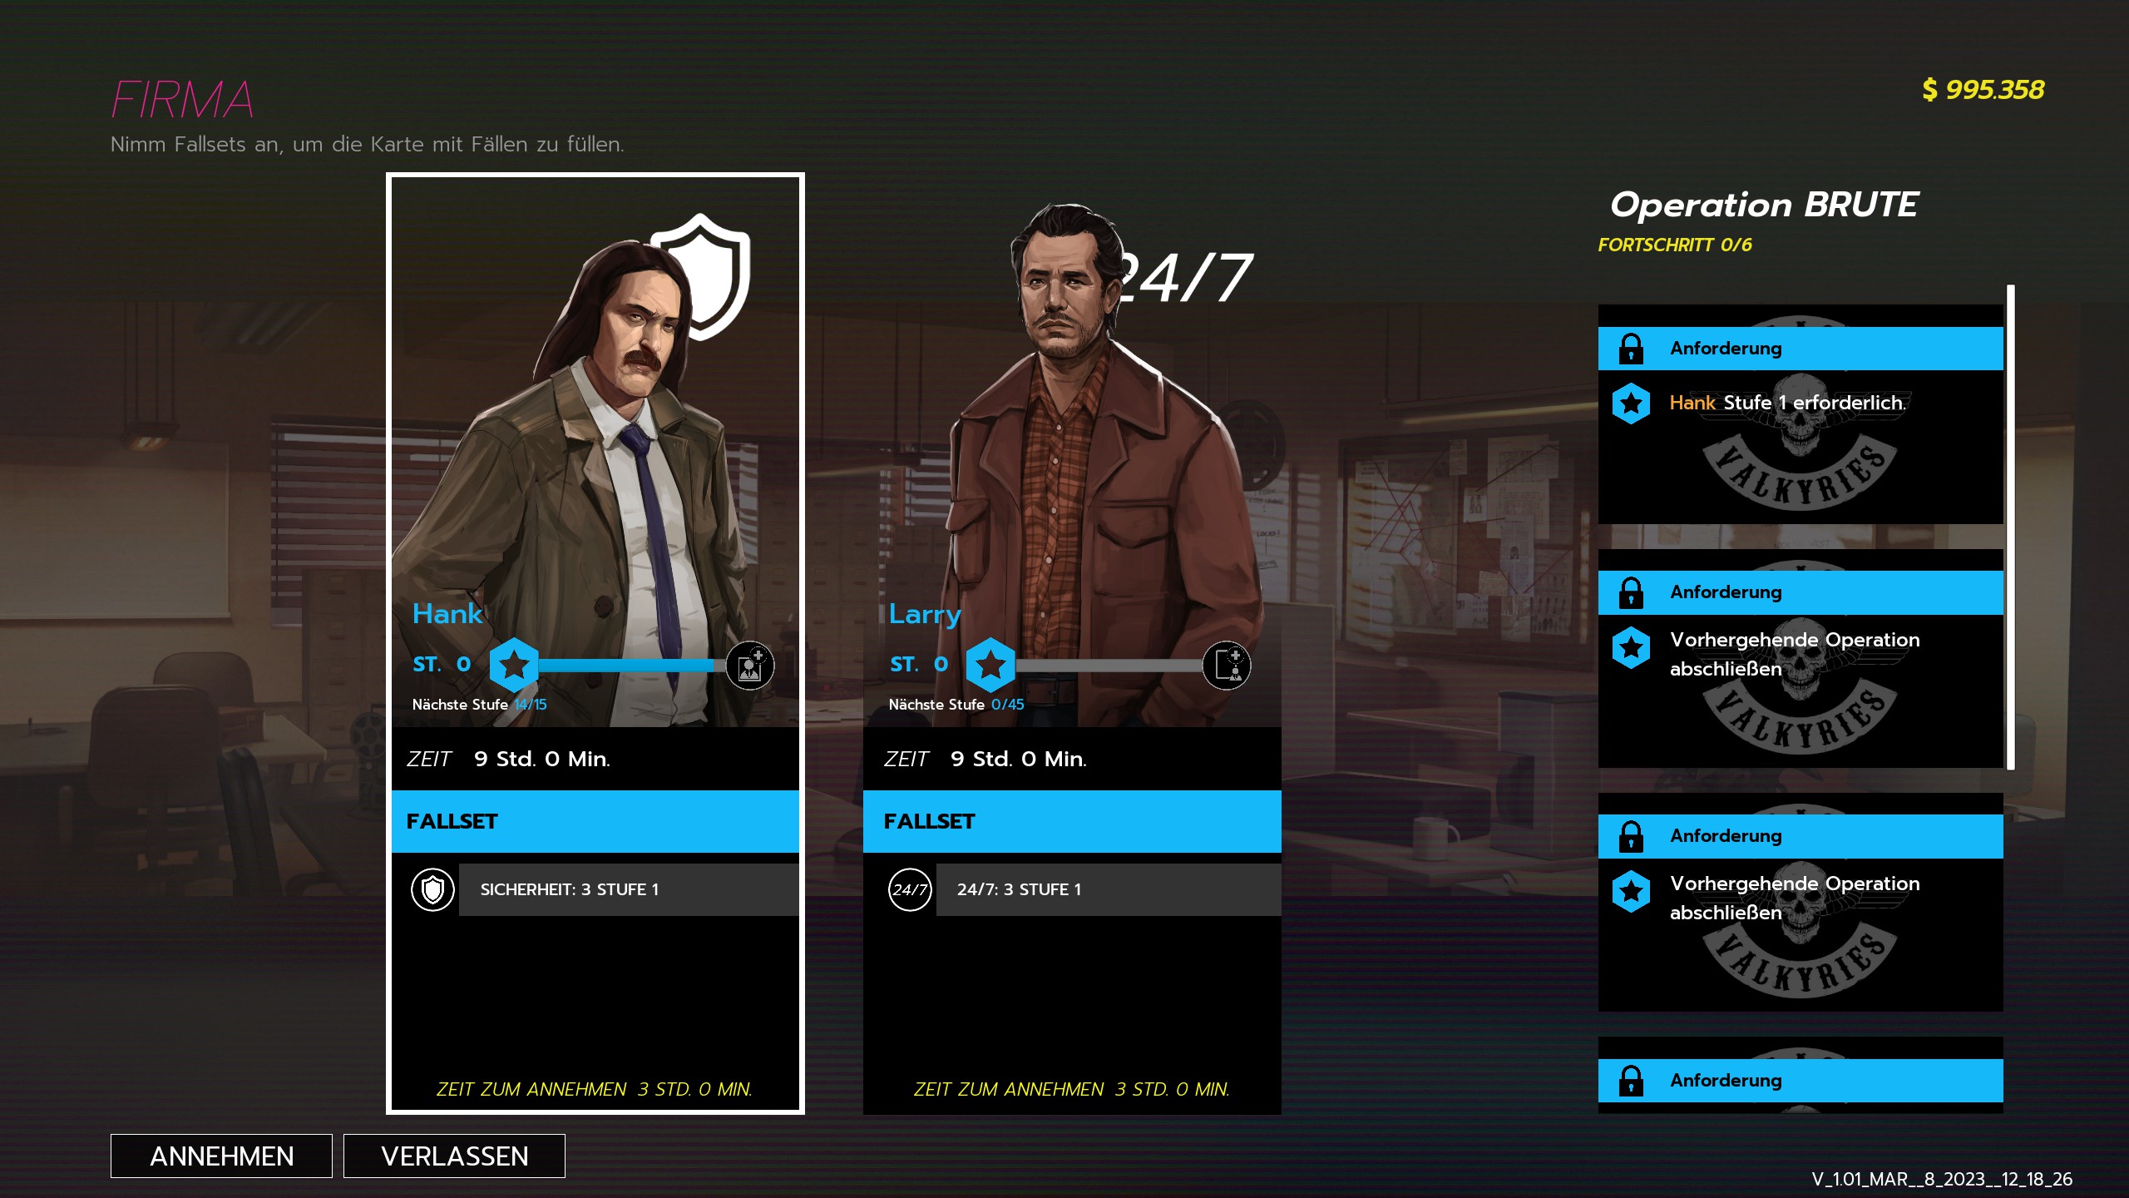Click star icon next to Hank Stufe 1 erforderlich

[1631, 403]
